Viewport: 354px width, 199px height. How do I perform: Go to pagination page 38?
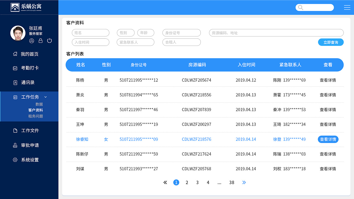point(231,182)
